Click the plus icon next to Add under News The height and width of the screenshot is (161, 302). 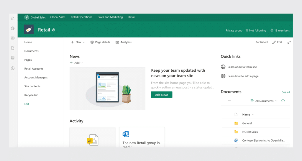coord(71,63)
